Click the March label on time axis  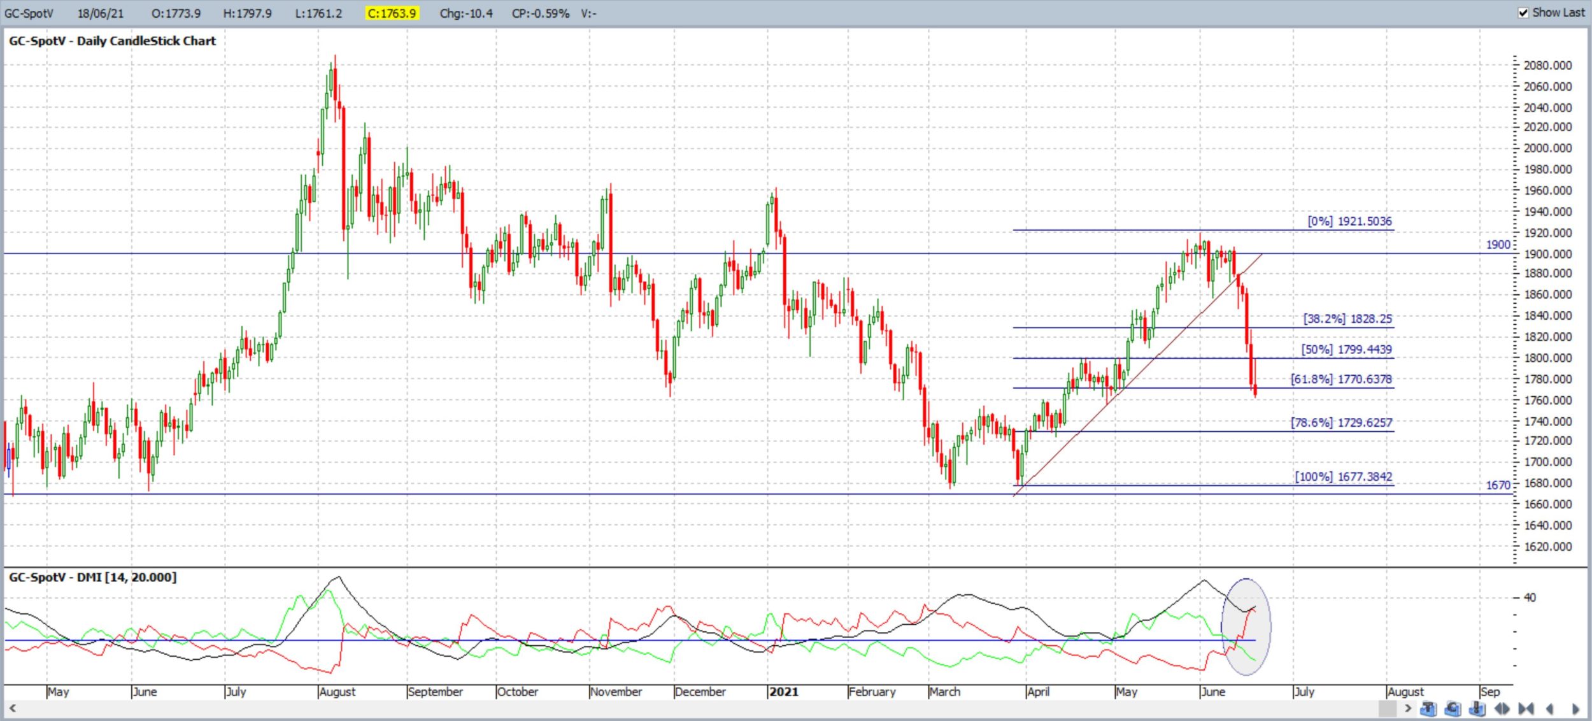click(x=944, y=692)
